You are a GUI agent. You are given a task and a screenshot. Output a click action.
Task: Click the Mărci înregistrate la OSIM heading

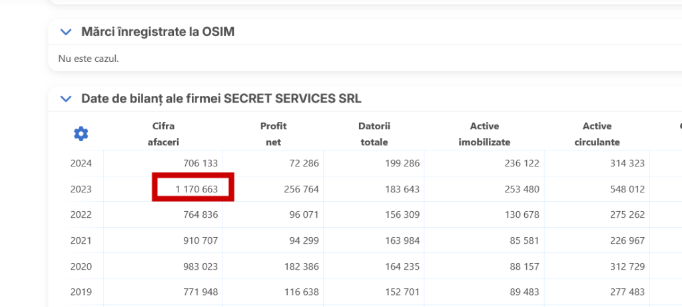point(157,32)
